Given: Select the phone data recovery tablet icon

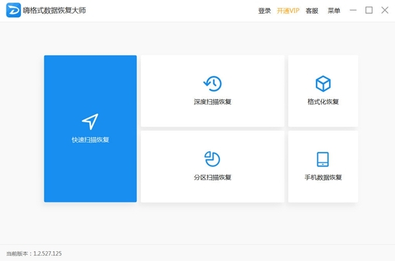Looking at the screenshot, I should pos(323,159).
